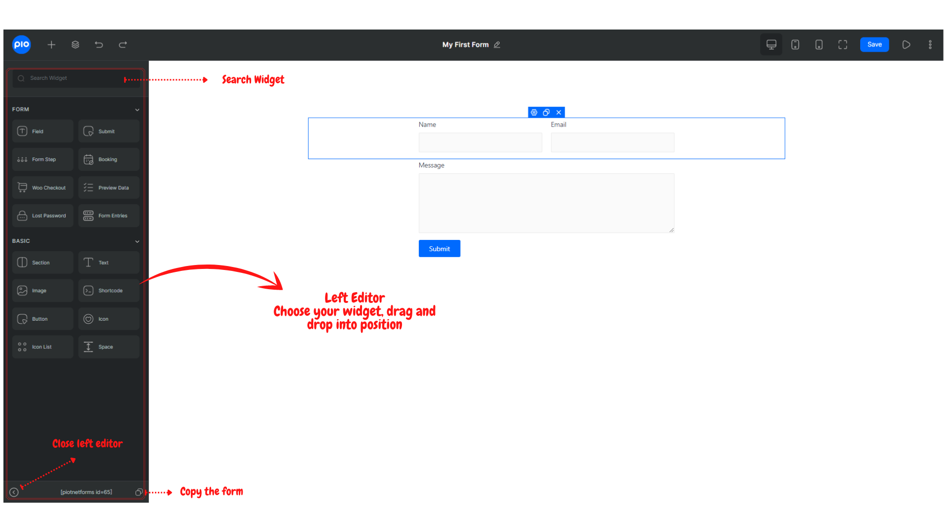Click the Submit form button
The height and width of the screenshot is (532, 947).
click(x=439, y=248)
